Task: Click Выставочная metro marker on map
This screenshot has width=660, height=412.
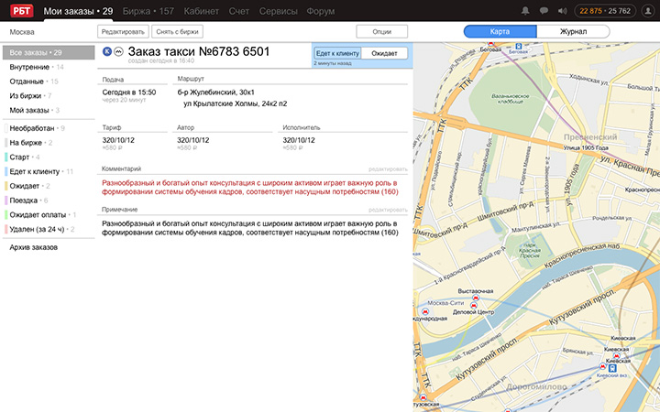Action: 476,298
